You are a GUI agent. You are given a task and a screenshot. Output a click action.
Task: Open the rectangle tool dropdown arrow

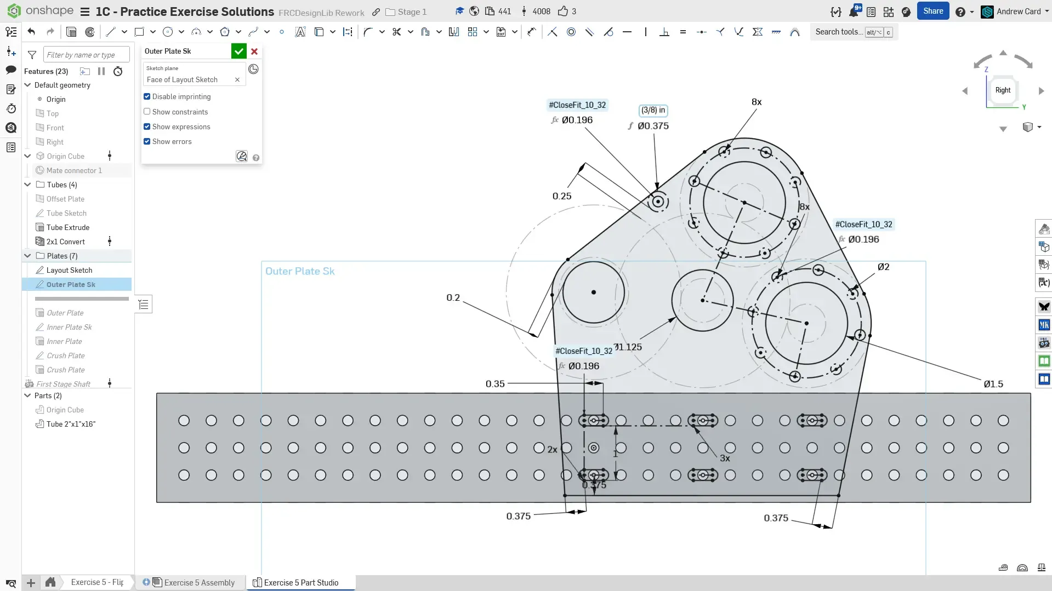pyautogui.click(x=153, y=32)
